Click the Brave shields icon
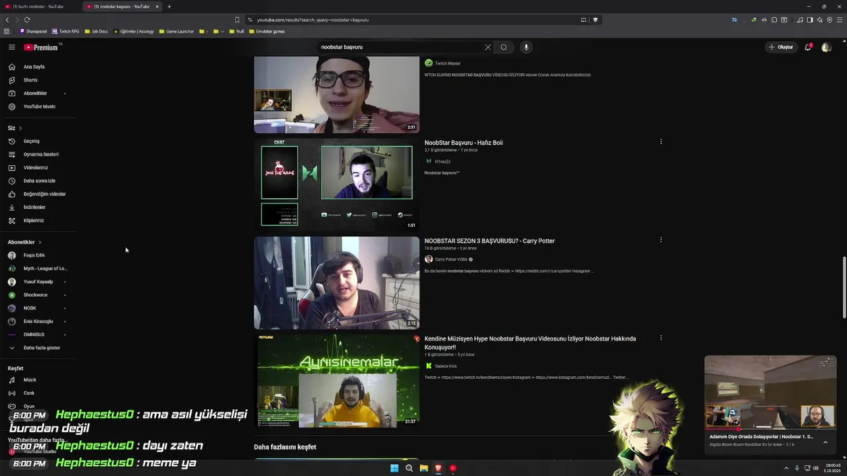 (596, 20)
